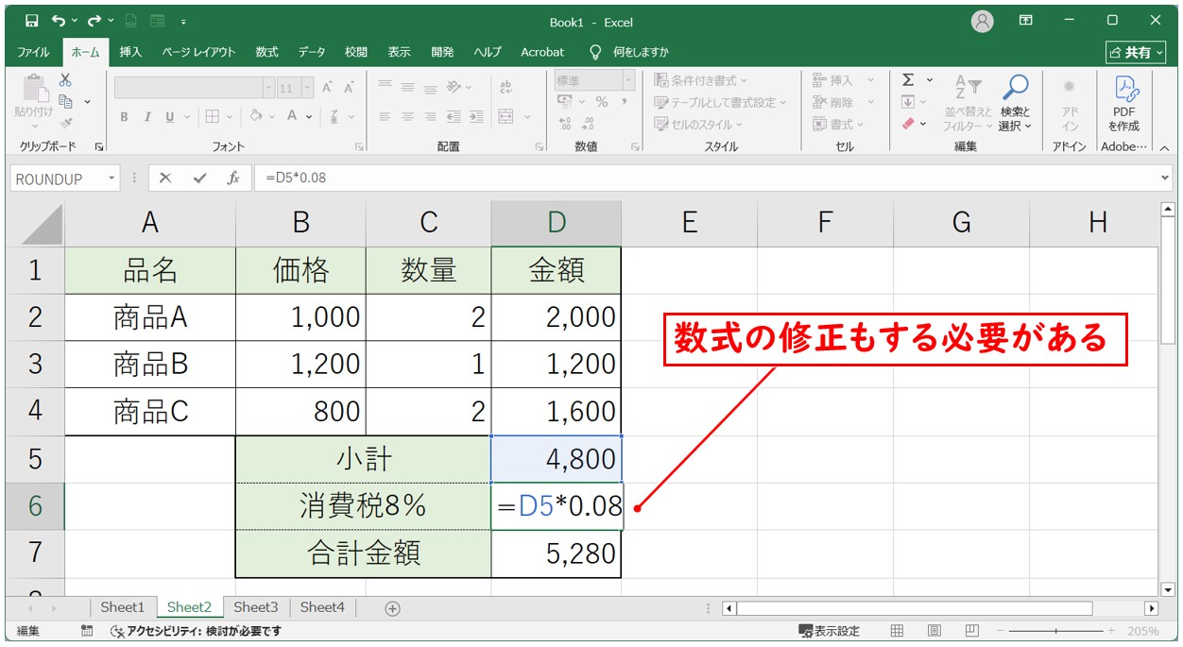Open the 条件付き書式 dropdown
The height and width of the screenshot is (647, 1183).
pos(700,80)
